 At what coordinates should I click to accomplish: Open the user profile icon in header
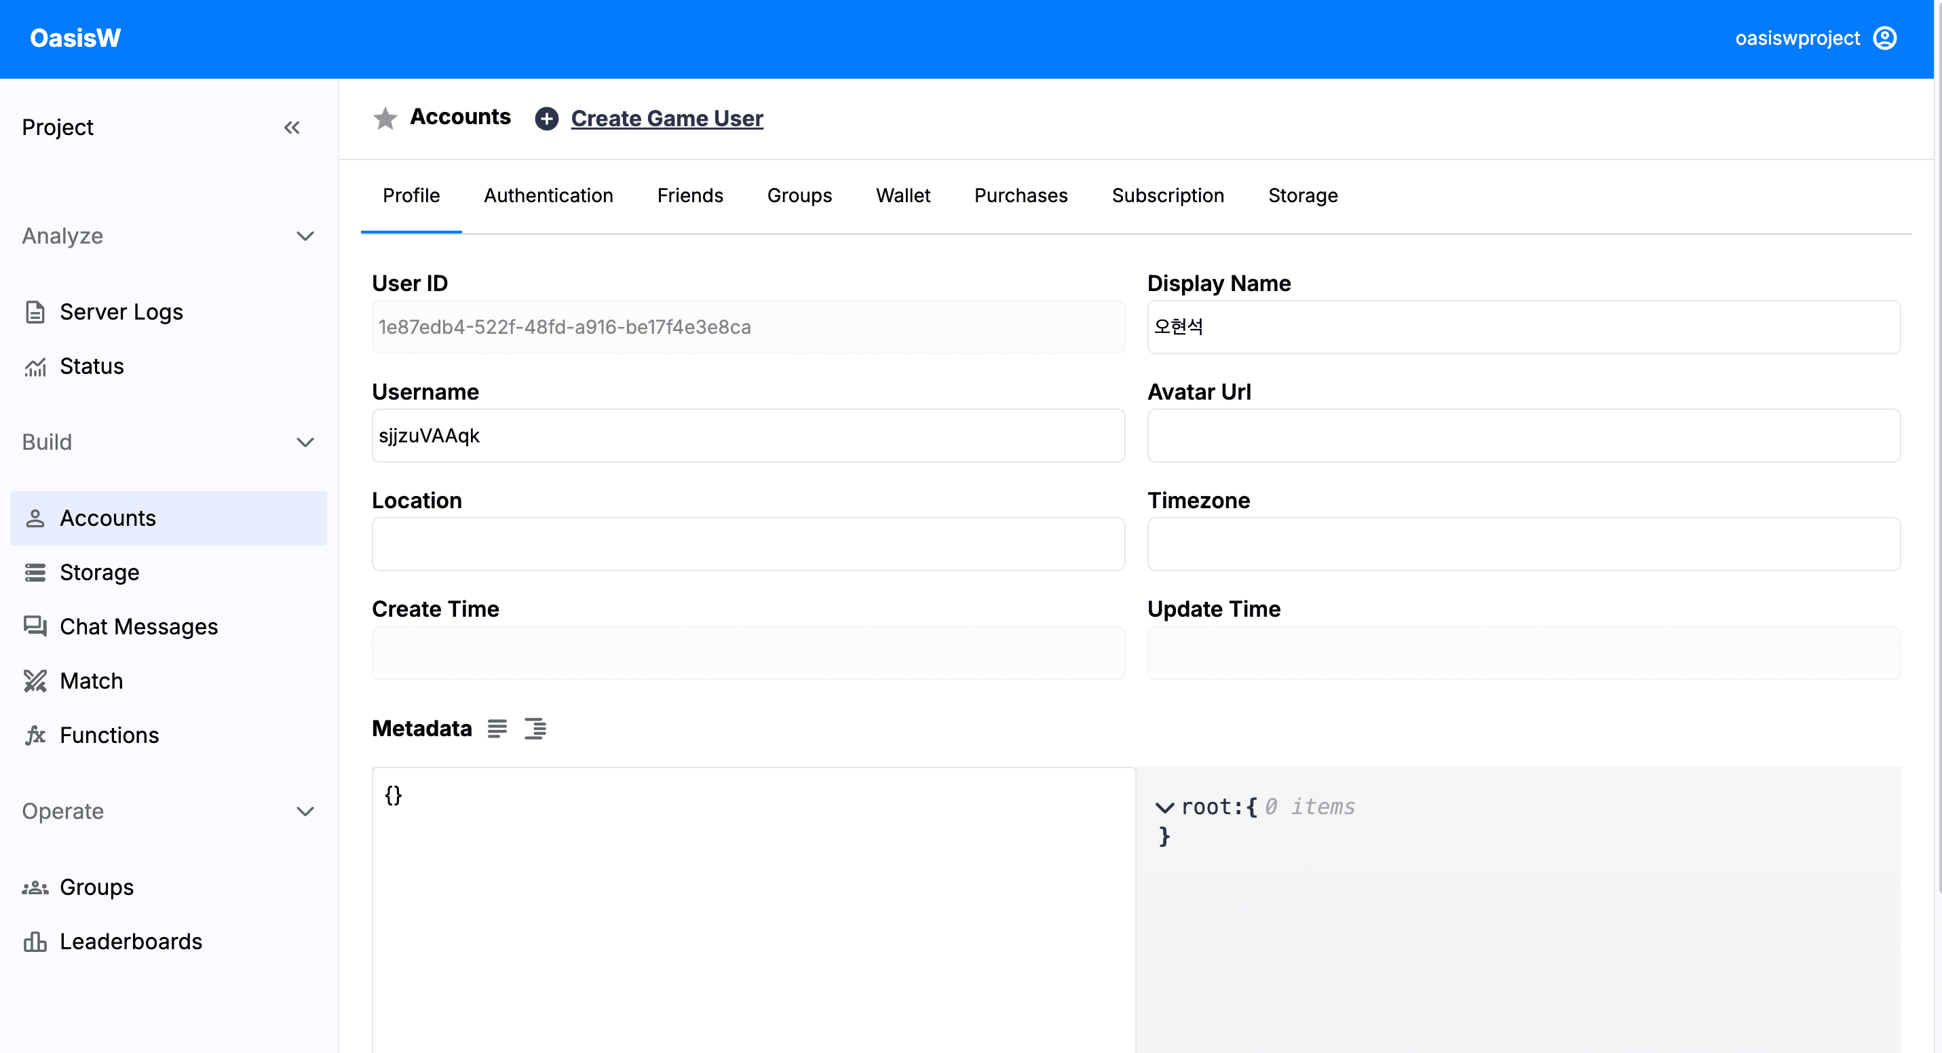[1885, 39]
